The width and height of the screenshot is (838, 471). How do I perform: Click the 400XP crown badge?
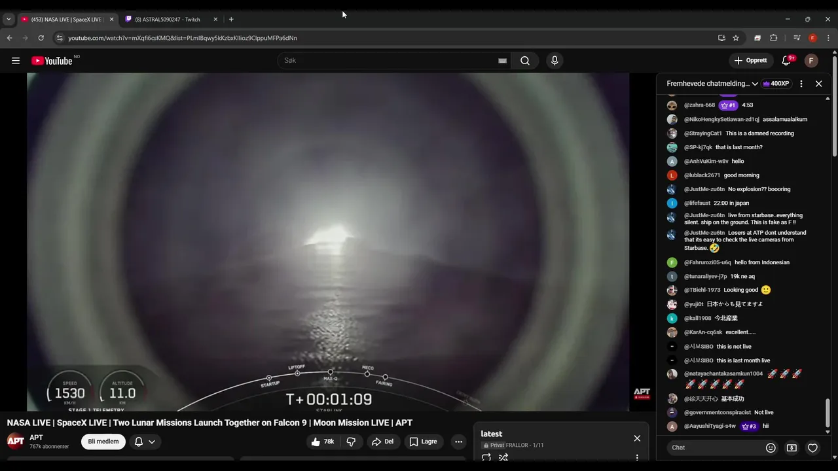pos(776,84)
